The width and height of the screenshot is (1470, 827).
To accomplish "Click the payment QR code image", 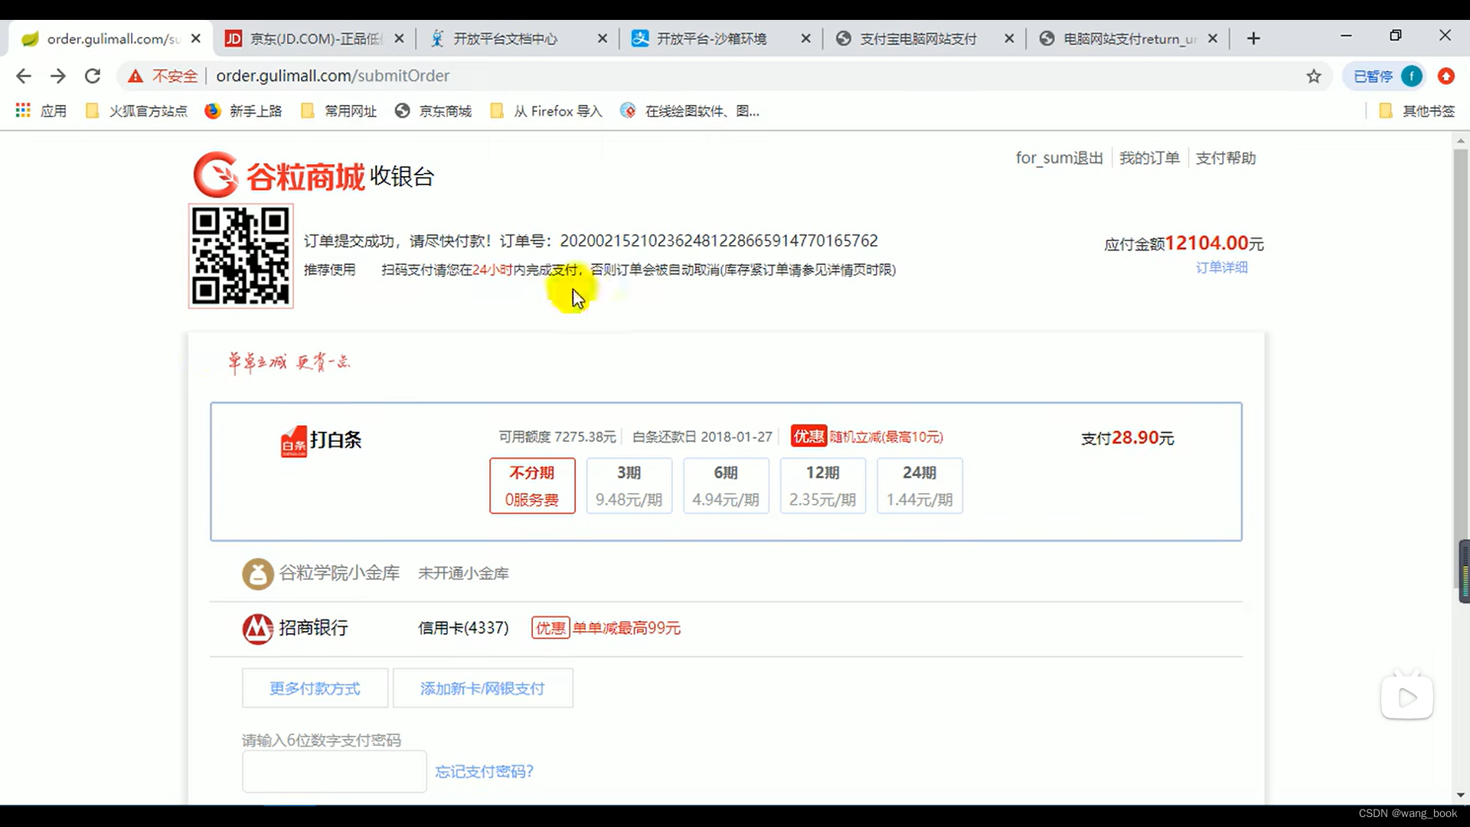I will coord(241,257).
